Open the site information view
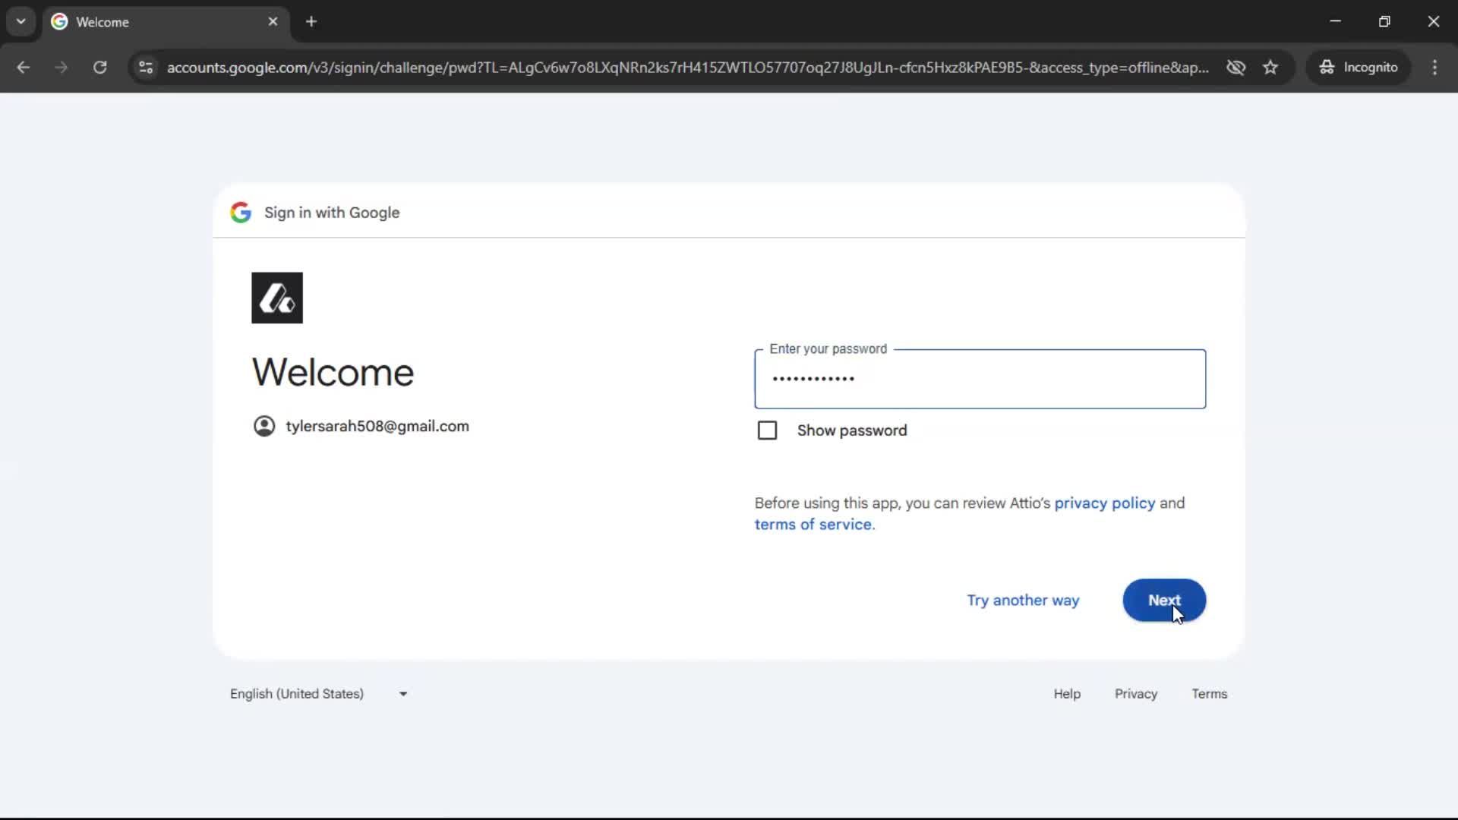This screenshot has height=820, width=1458. [x=146, y=68]
